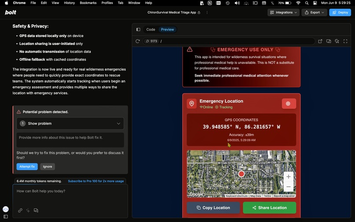Click the lock icon beside project title

pos(199,12)
